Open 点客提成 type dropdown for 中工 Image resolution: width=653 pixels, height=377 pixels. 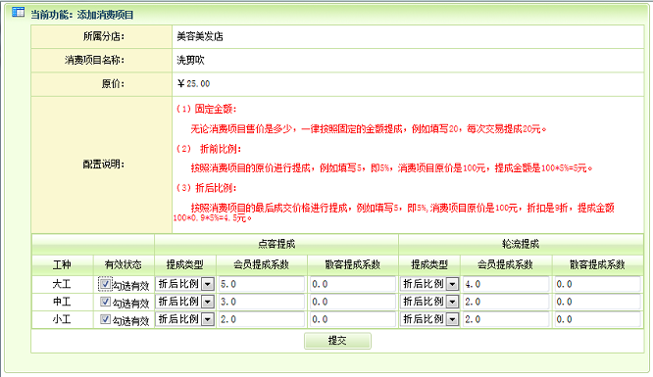coord(185,302)
